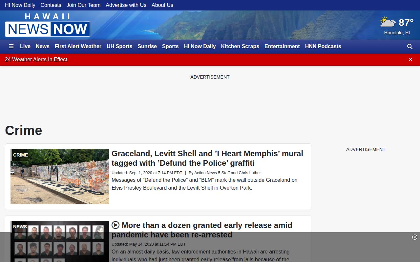Screen dimensions: 420x262
Task: Click the NEWS tag on thumbnail
Action: [x=20, y=227]
